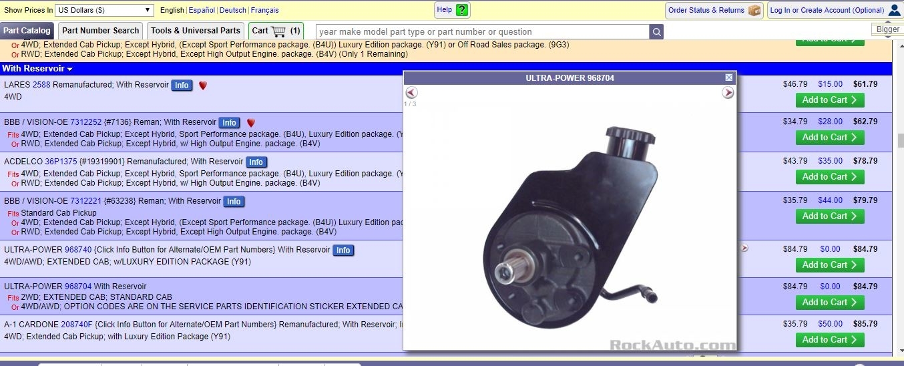Add ULTRA-POWER 968740 to cart

pyautogui.click(x=830, y=265)
